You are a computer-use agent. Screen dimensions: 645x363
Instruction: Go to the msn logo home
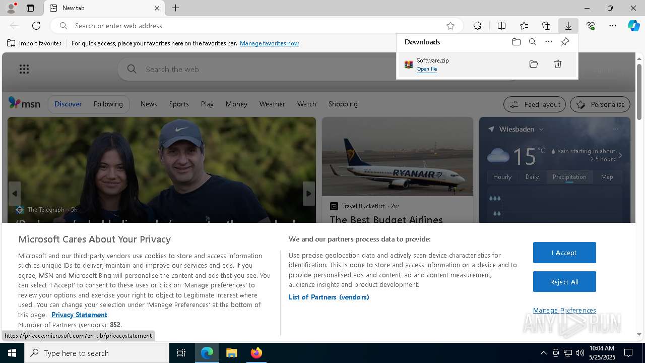24,103
